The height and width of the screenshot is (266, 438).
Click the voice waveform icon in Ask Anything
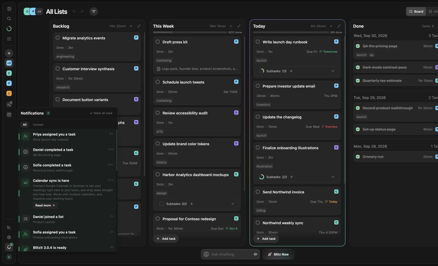(255, 254)
